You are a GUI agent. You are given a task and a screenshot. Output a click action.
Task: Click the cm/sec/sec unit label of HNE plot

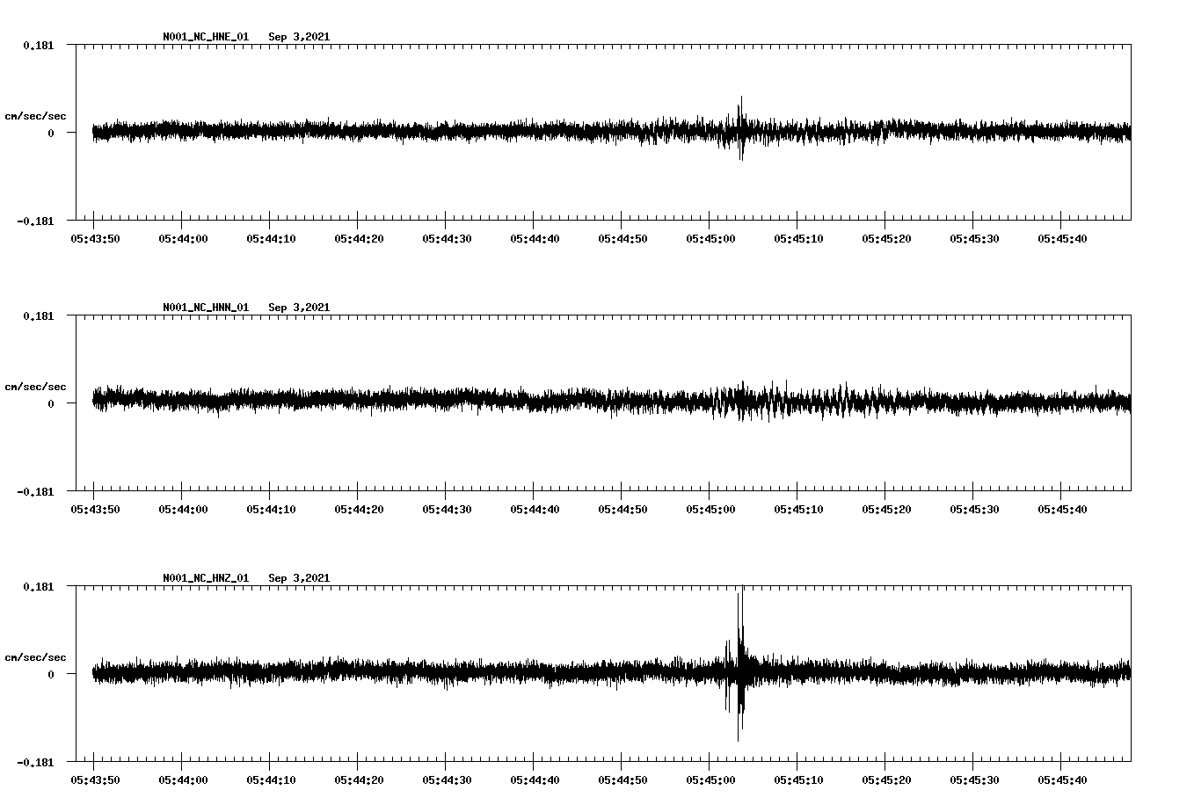click(x=35, y=116)
